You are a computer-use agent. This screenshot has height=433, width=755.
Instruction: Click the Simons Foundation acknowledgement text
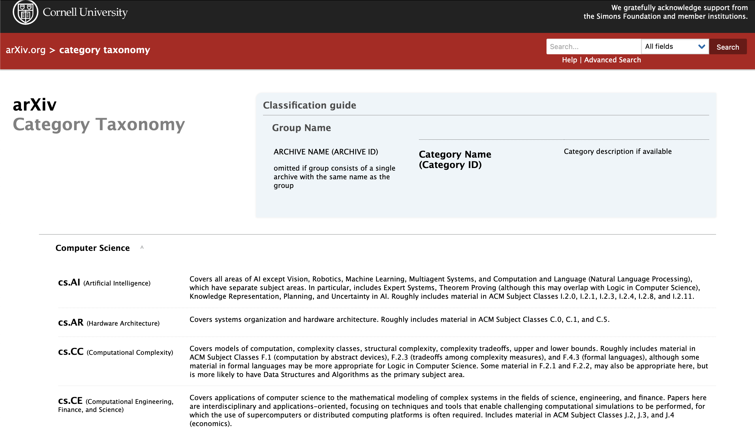point(665,12)
